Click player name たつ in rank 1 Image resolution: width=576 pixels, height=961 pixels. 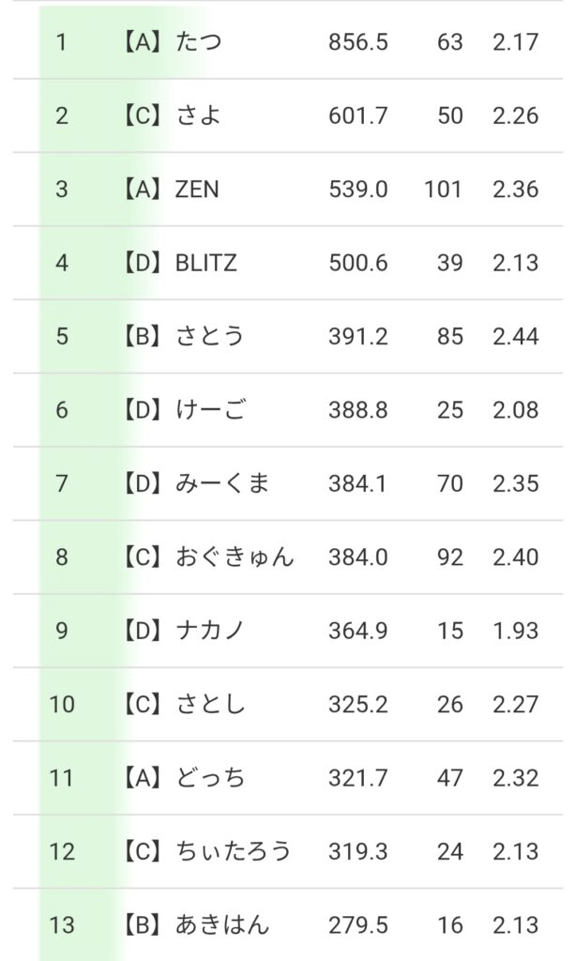click(199, 43)
